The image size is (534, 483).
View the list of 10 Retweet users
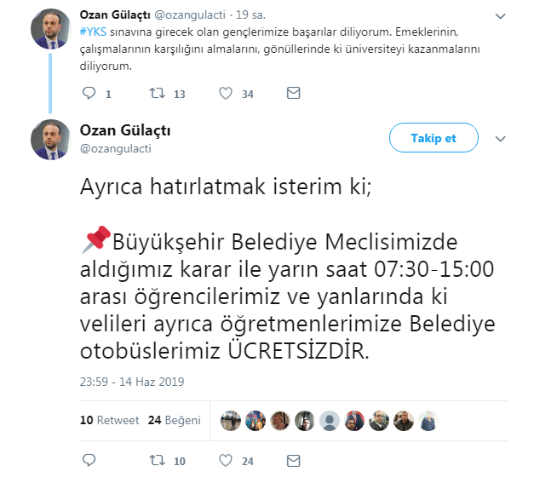pos(109,420)
